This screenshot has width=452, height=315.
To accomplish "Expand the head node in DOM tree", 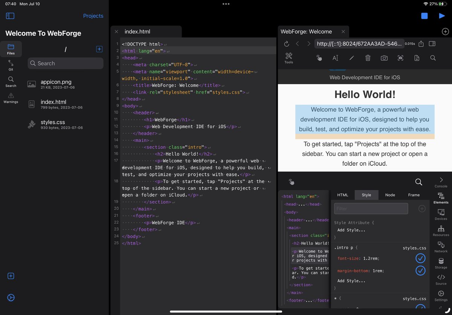I will (x=303, y=204).
